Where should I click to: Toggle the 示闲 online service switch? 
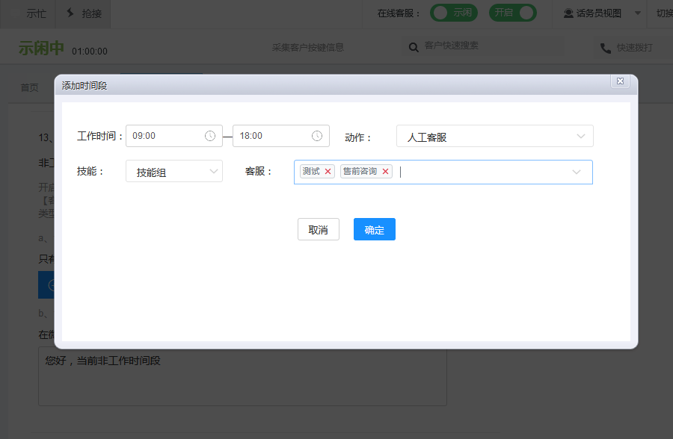[x=454, y=13]
